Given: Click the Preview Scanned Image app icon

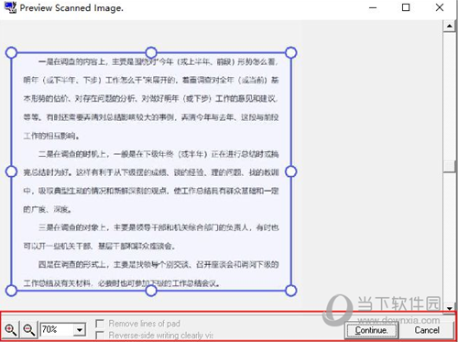Looking at the screenshot, I should 10,7.
